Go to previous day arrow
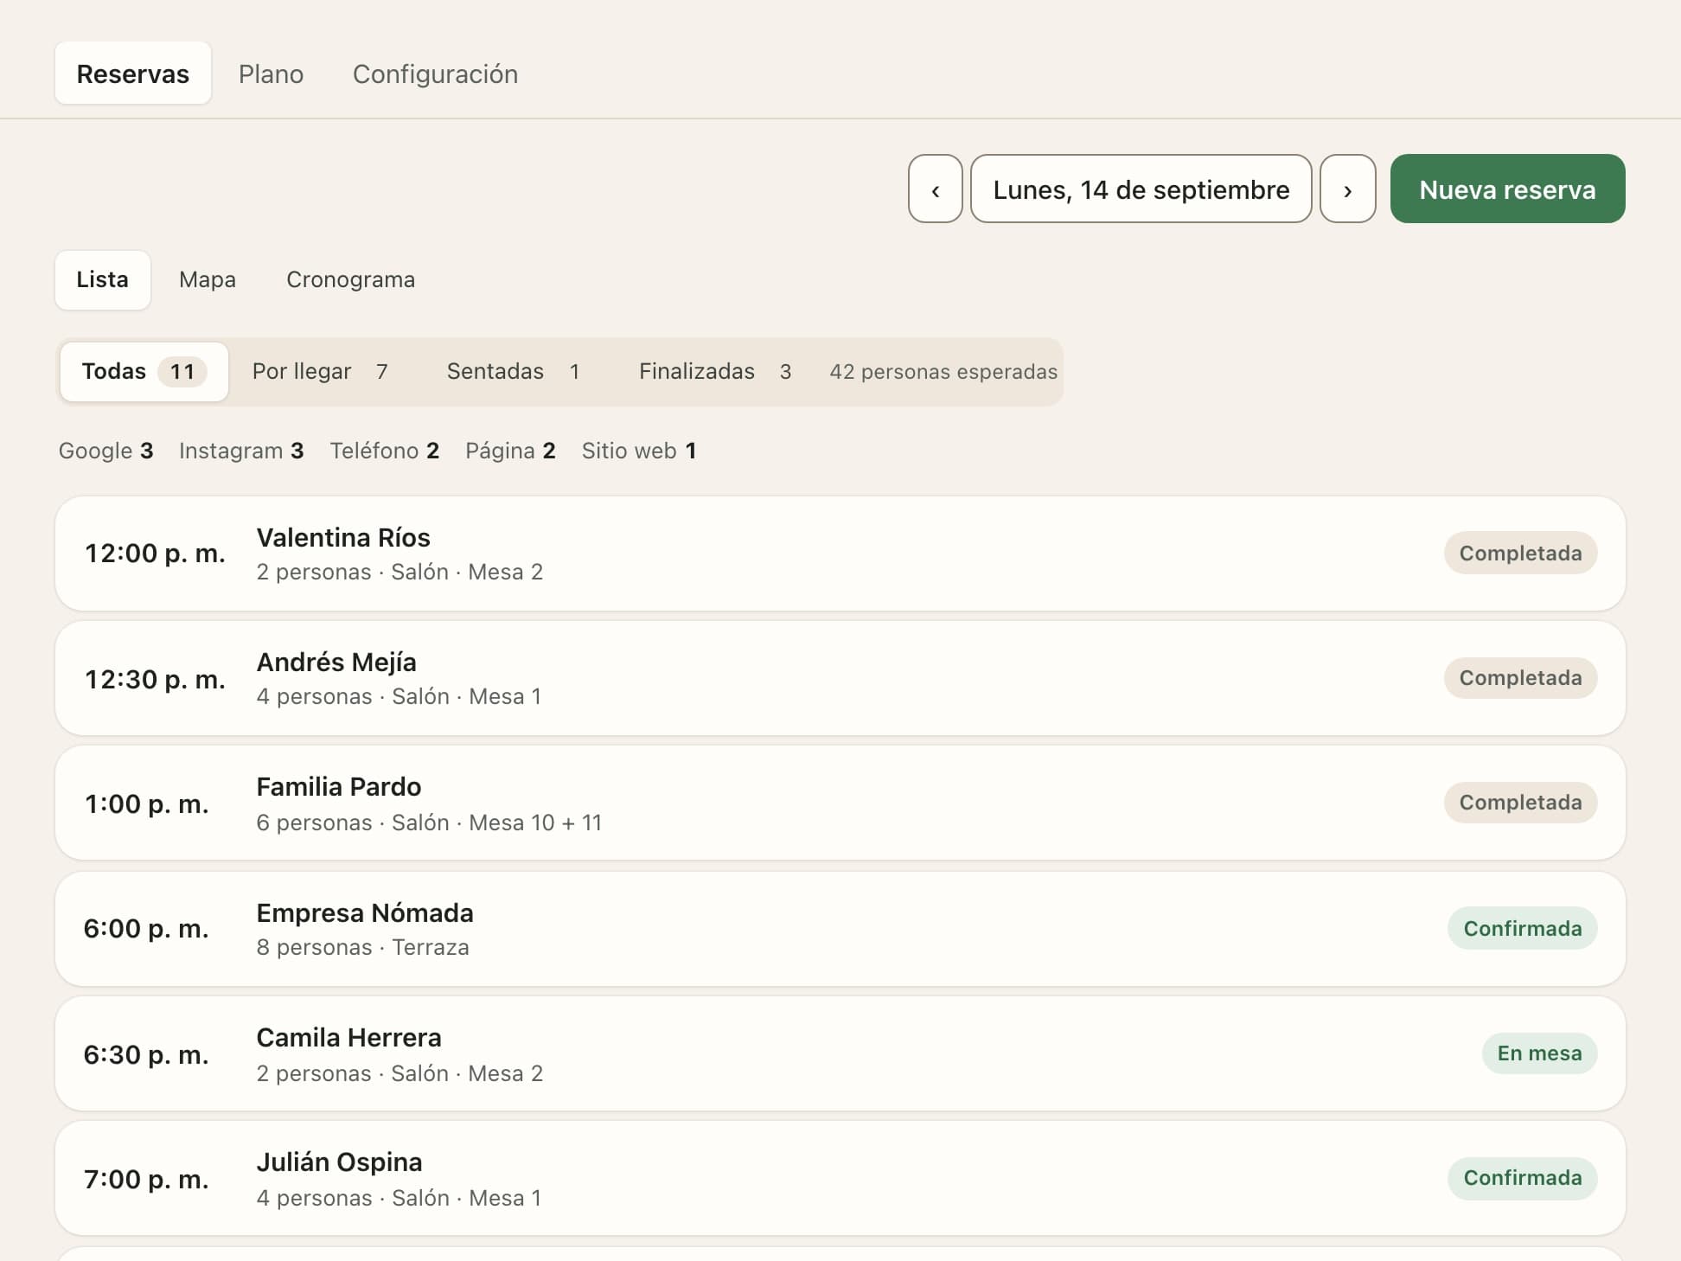The image size is (1681, 1261). pos(935,189)
